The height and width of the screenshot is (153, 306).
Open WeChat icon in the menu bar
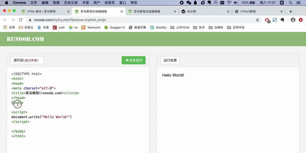[189, 3]
